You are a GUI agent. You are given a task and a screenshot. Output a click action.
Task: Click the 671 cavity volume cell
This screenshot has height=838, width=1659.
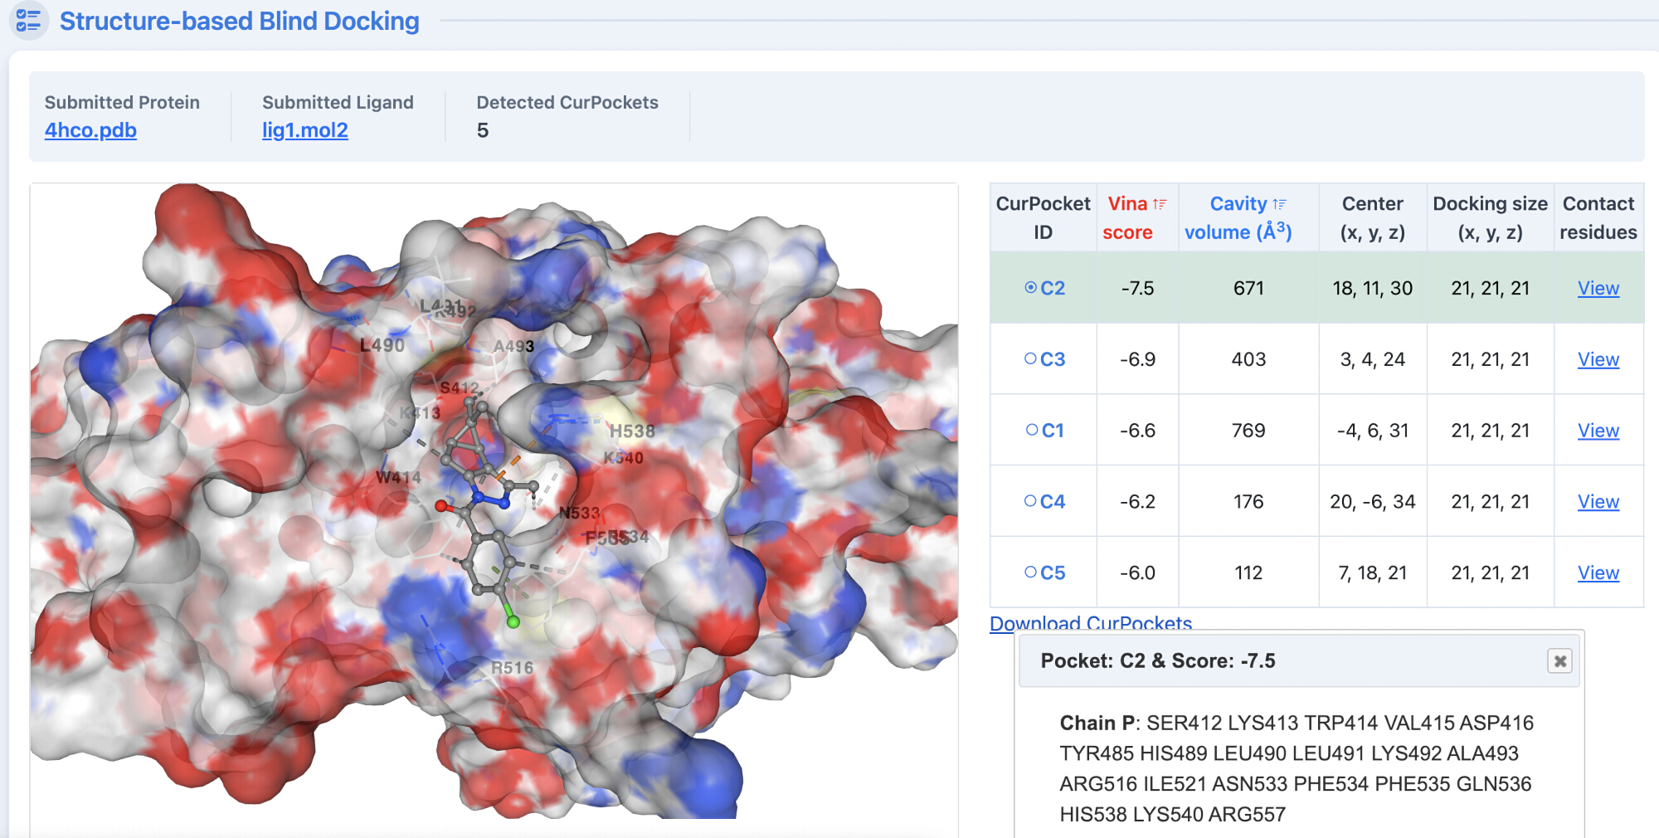pyautogui.click(x=1248, y=288)
